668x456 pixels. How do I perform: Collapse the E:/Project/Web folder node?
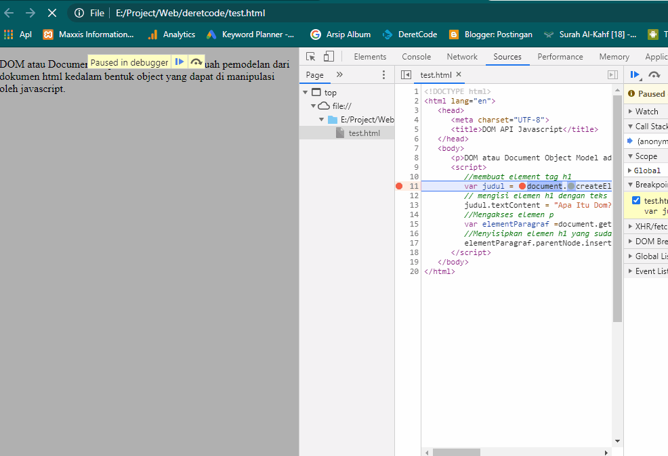322,120
